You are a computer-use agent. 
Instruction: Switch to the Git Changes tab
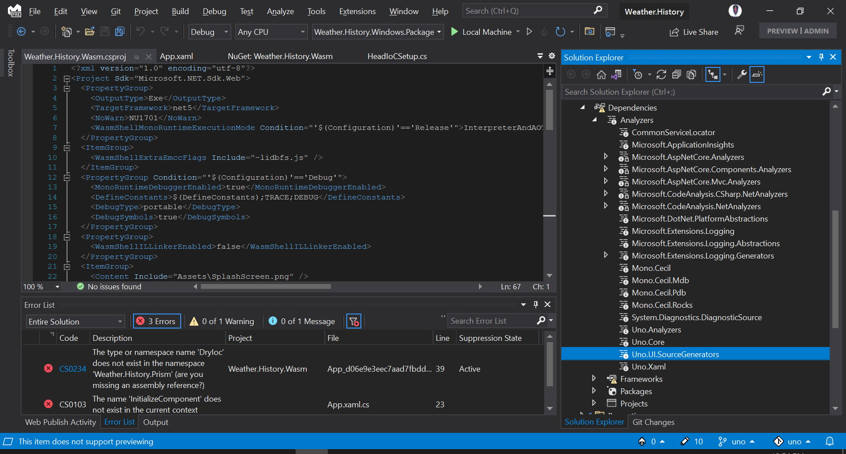653,422
